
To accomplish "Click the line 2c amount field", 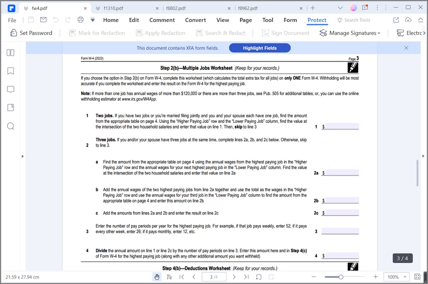I will click(342, 212).
